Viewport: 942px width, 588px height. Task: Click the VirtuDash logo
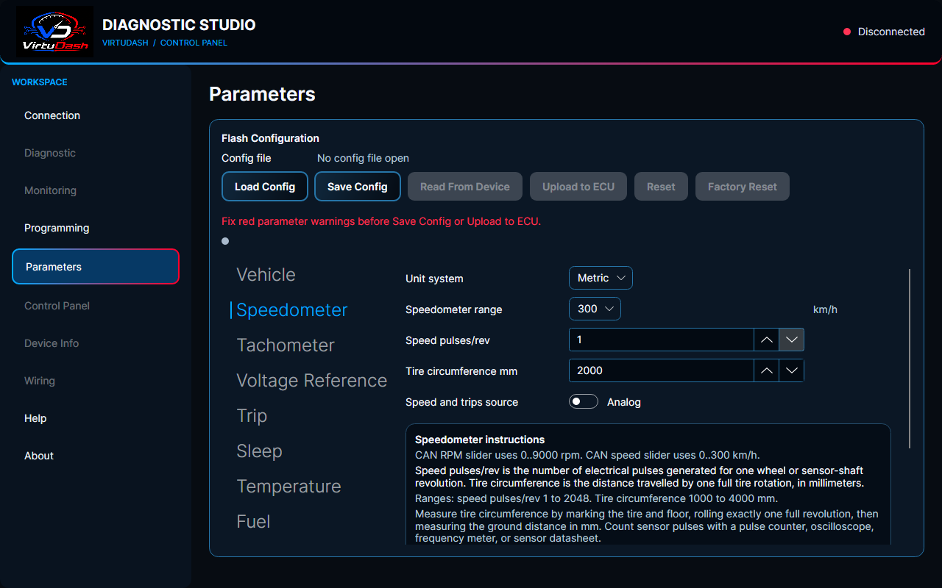54,32
